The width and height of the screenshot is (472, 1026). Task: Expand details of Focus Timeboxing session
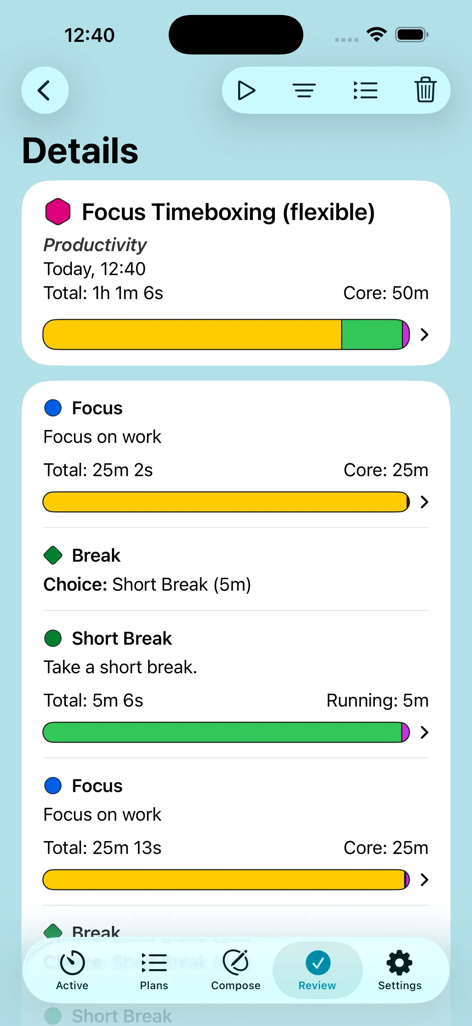pos(424,334)
